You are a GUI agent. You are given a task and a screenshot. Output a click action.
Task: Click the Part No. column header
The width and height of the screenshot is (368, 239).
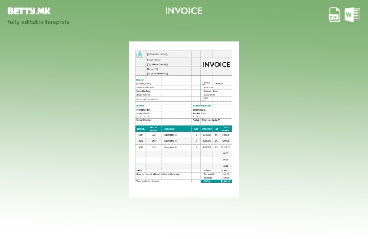[141, 128]
